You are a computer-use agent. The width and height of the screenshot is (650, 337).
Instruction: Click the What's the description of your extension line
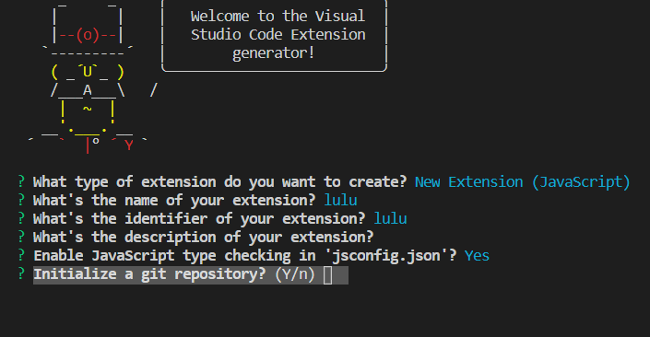click(x=203, y=238)
